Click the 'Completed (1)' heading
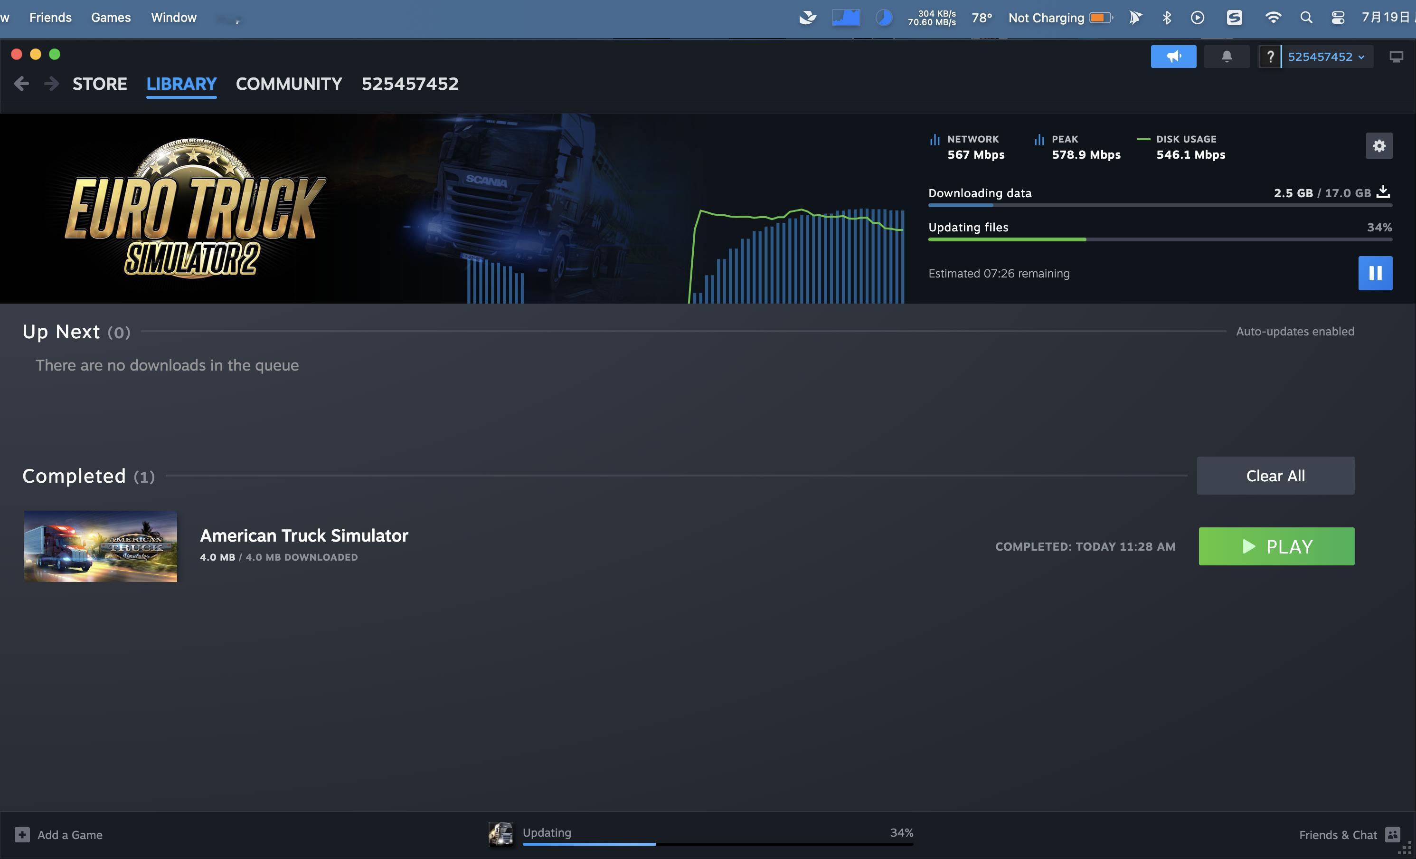Image resolution: width=1416 pixels, height=859 pixels. tap(88, 476)
